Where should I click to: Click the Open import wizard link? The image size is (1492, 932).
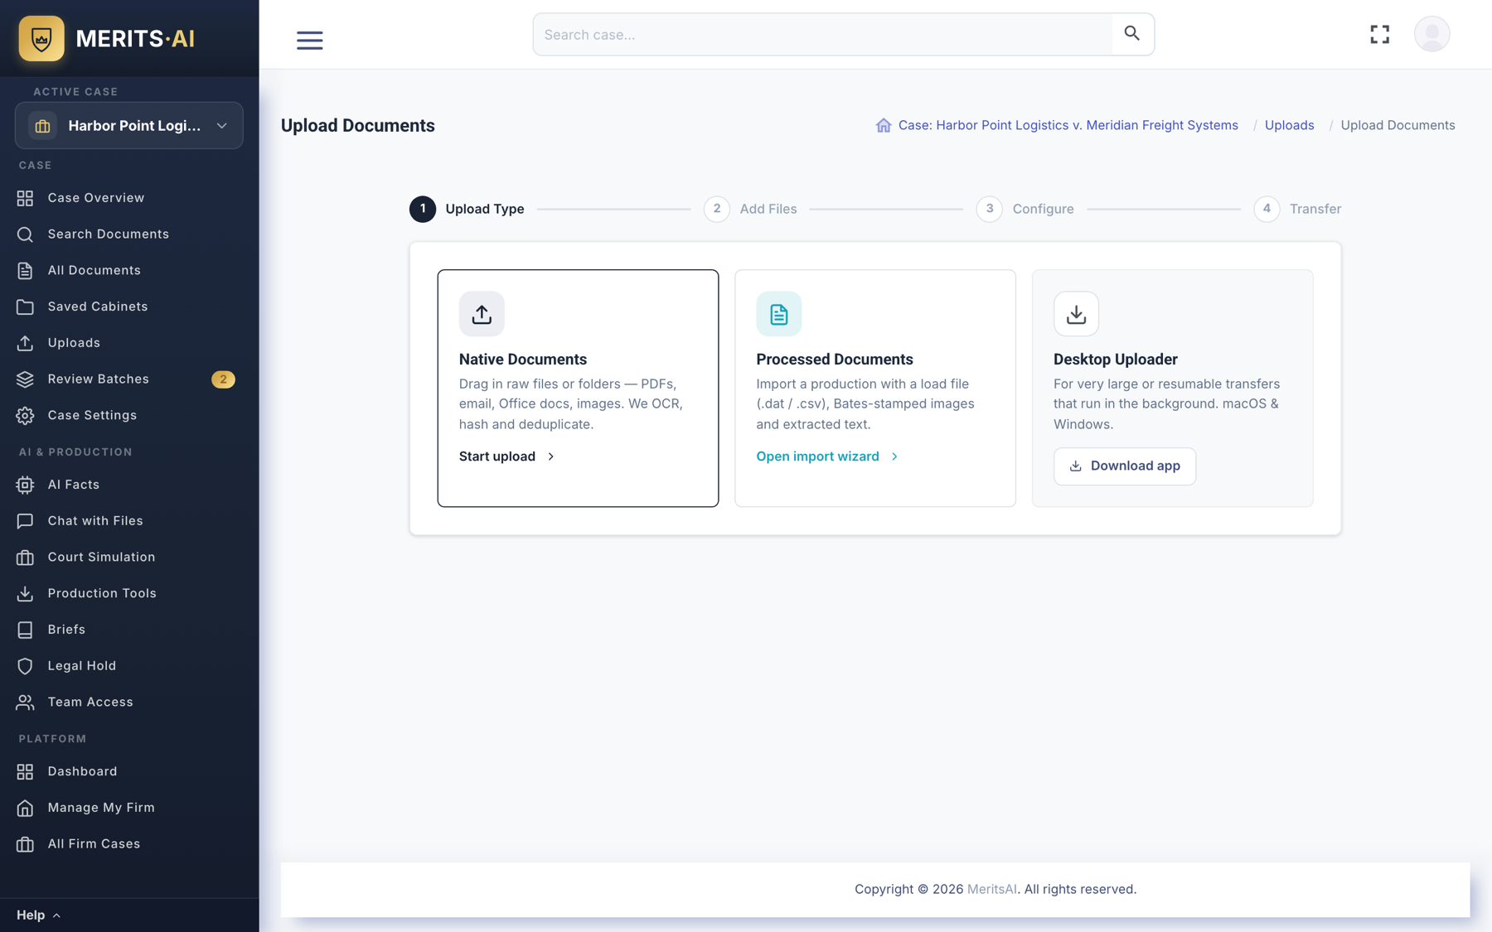pyautogui.click(x=827, y=456)
